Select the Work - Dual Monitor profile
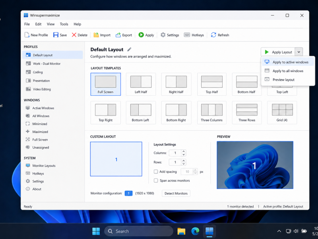318x239 pixels. (x=52, y=64)
